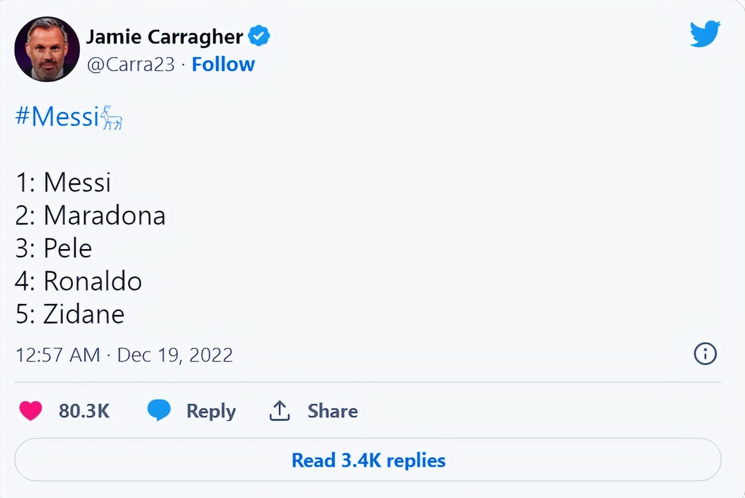Click the blue verified badge
Viewport: 745px width, 498px height.
259,36
